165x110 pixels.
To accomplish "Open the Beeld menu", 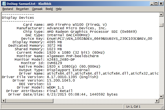I will (49, 9).
